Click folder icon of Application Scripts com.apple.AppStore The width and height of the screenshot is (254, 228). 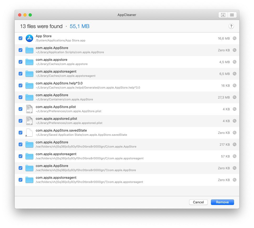pyautogui.click(x=29, y=50)
